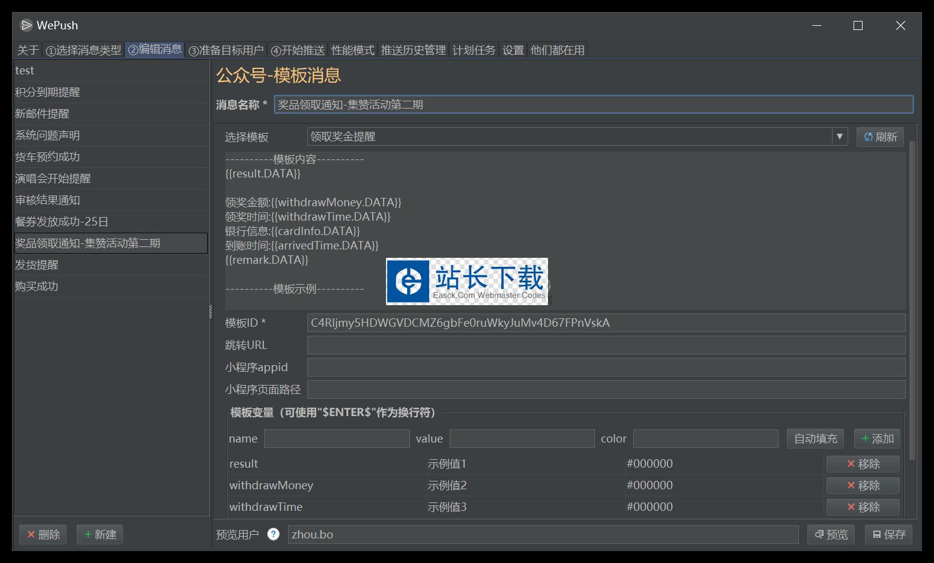
Task: Click the red X 删除 button
Action: (43, 534)
